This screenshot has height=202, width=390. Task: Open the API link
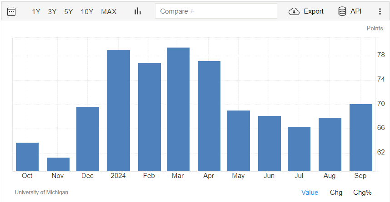(356, 11)
